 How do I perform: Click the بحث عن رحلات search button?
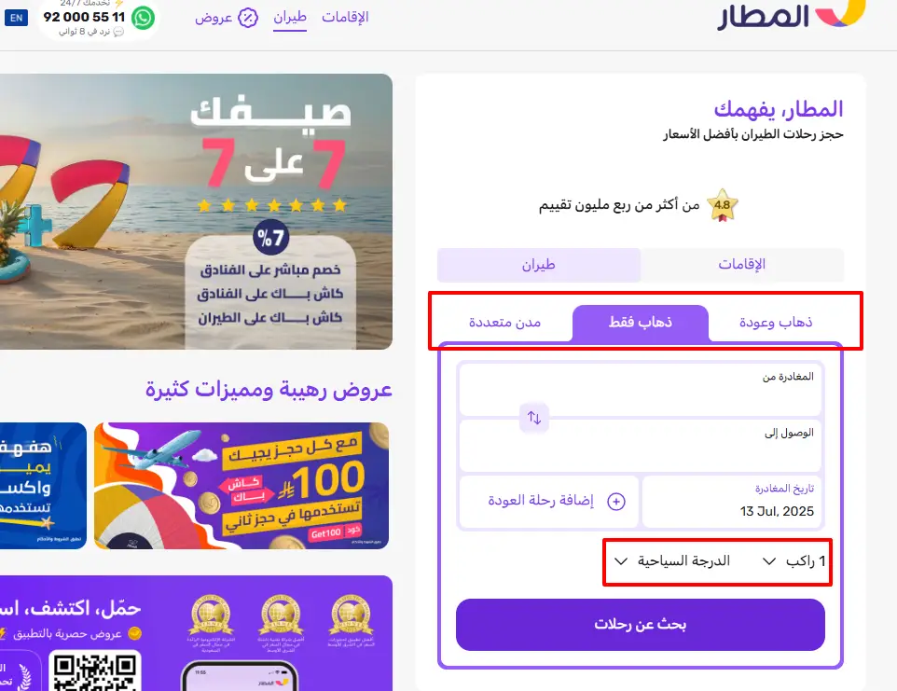[641, 625]
